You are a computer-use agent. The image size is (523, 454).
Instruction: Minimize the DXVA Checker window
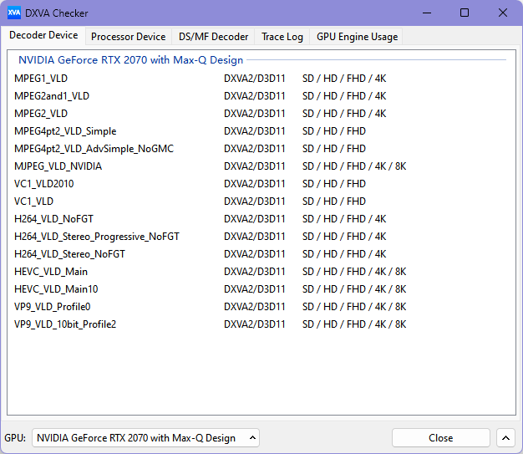tap(426, 13)
